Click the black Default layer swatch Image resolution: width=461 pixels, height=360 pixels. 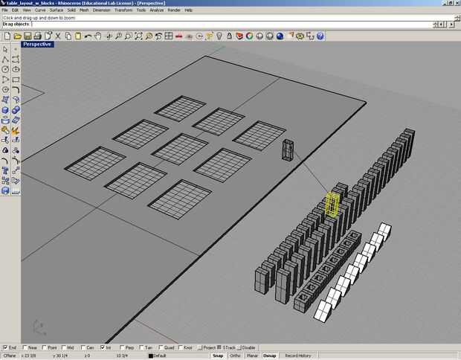pos(151,356)
